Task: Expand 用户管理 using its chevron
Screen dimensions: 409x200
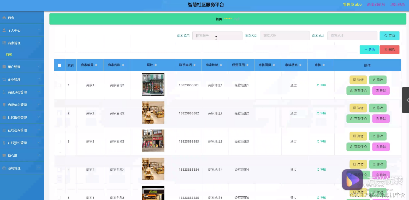Action: (x=39, y=67)
